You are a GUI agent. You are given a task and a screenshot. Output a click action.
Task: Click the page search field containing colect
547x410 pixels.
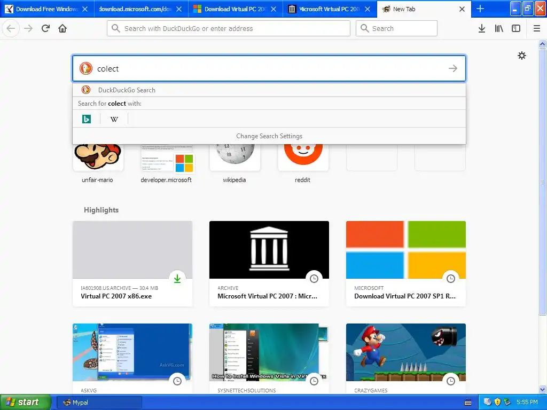[x=269, y=68]
